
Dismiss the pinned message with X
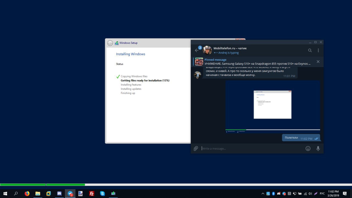[318, 62]
